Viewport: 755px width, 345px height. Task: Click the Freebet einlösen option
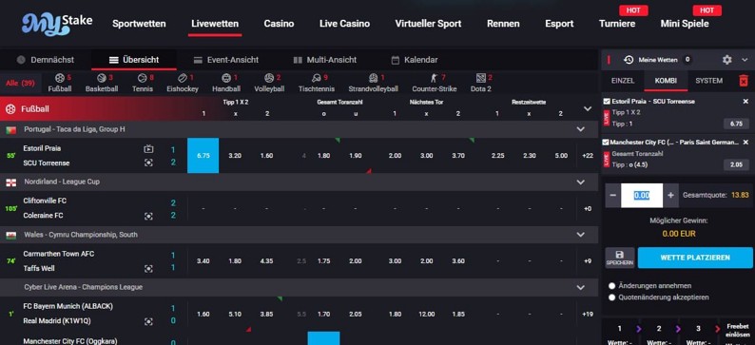pos(738,331)
